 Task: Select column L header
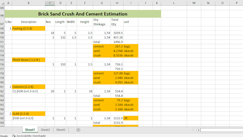pos(174,3)
